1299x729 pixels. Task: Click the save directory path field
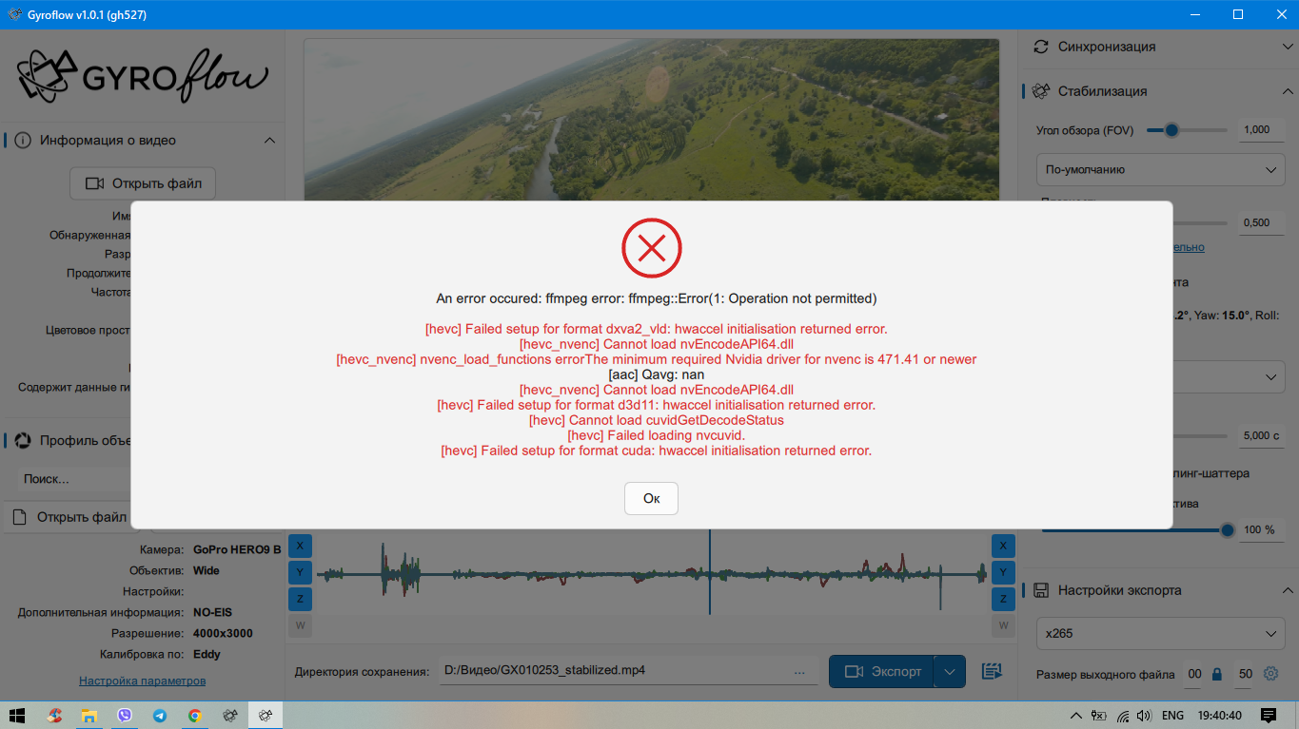coord(619,670)
